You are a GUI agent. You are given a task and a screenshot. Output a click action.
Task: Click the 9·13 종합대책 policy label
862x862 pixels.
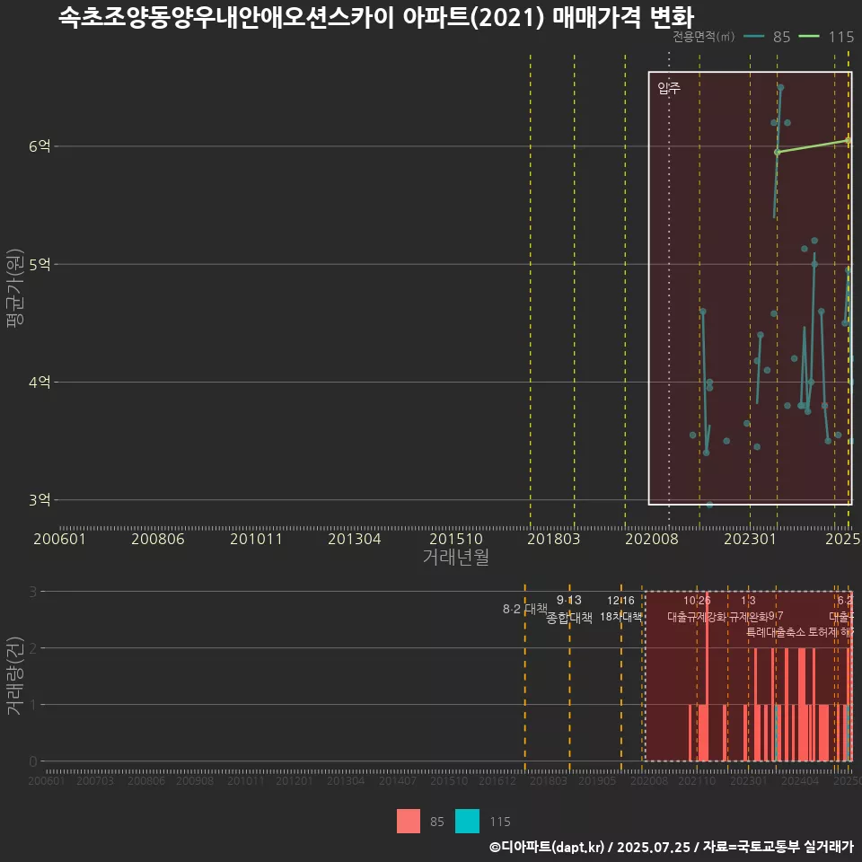click(x=569, y=609)
